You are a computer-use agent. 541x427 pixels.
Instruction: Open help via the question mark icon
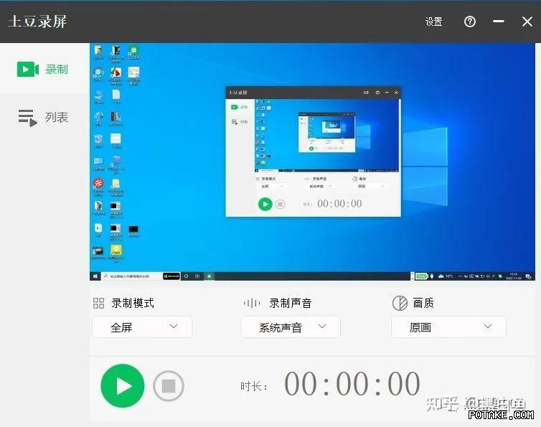click(469, 22)
